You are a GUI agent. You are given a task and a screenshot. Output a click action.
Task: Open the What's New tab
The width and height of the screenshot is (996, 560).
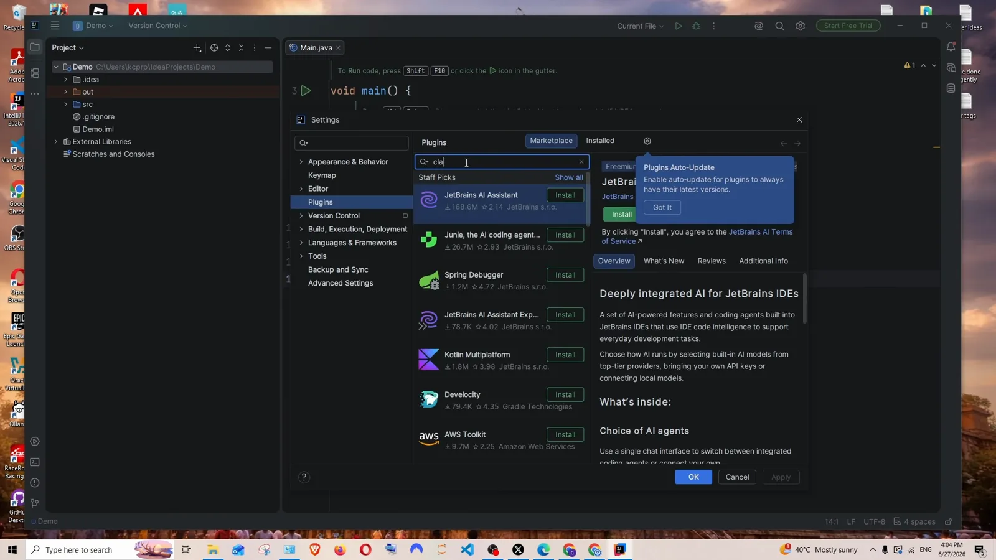point(664,261)
